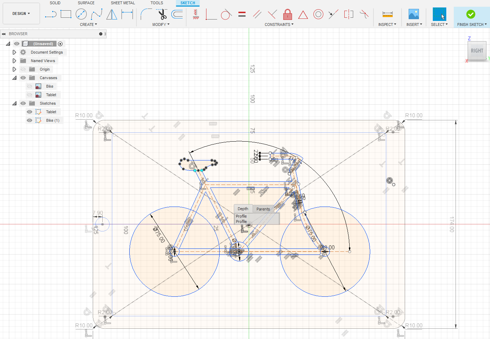Select the Line sketch tool

click(x=51, y=15)
